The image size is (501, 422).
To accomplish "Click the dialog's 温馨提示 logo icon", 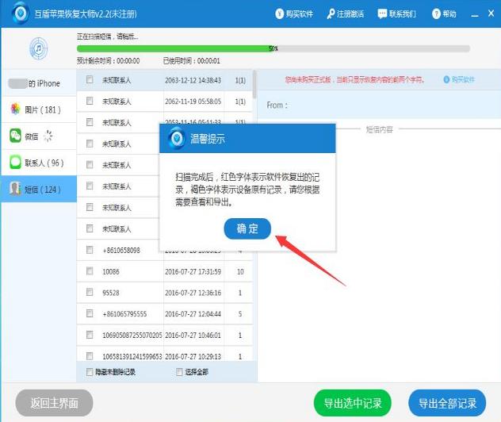I will (x=176, y=138).
